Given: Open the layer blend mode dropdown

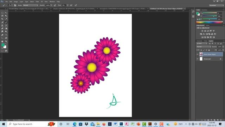Looking at the screenshot, I should 204,47.
